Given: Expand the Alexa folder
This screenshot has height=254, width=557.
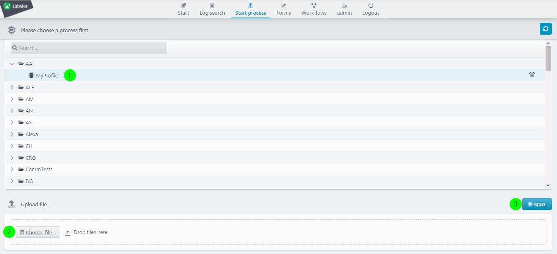Looking at the screenshot, I should [x=12, y=134].
